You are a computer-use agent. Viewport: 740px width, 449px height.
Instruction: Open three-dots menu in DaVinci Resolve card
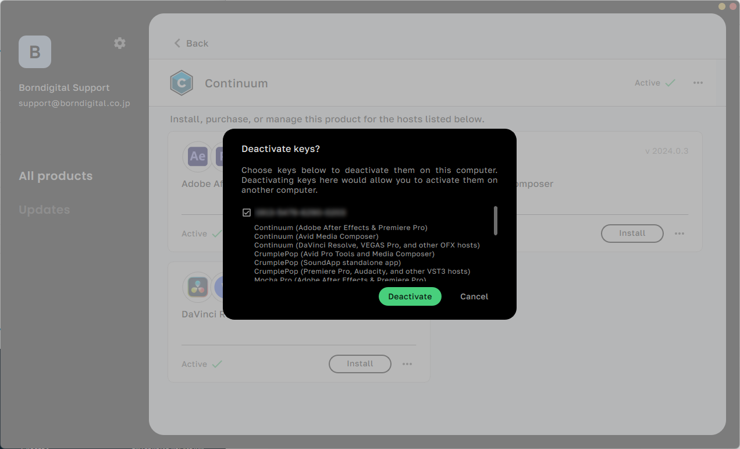point(407,364)
